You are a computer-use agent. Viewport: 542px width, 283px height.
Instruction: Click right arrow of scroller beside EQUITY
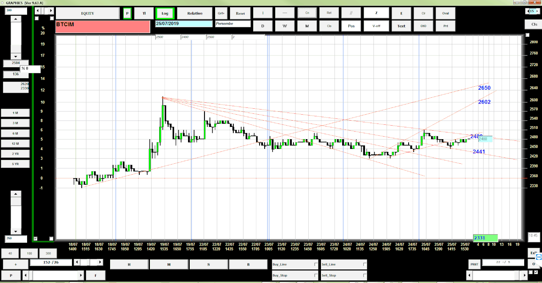52,11
